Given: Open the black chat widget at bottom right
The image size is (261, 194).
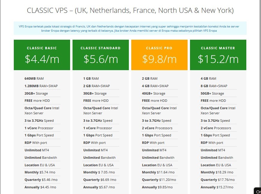Looking at the screenshot, I should click(258, 191).
